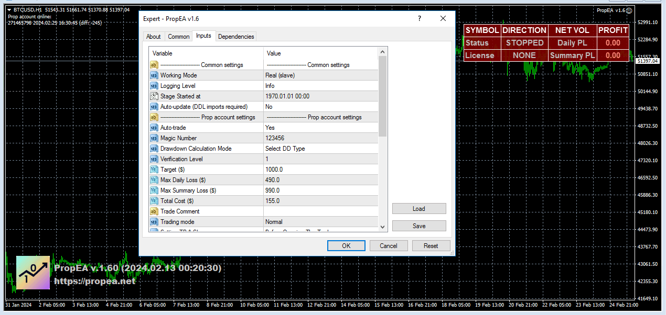Viewport: 666px width, 315px height.
Task: Open the Dependencies tab
Action: (236, 37)
